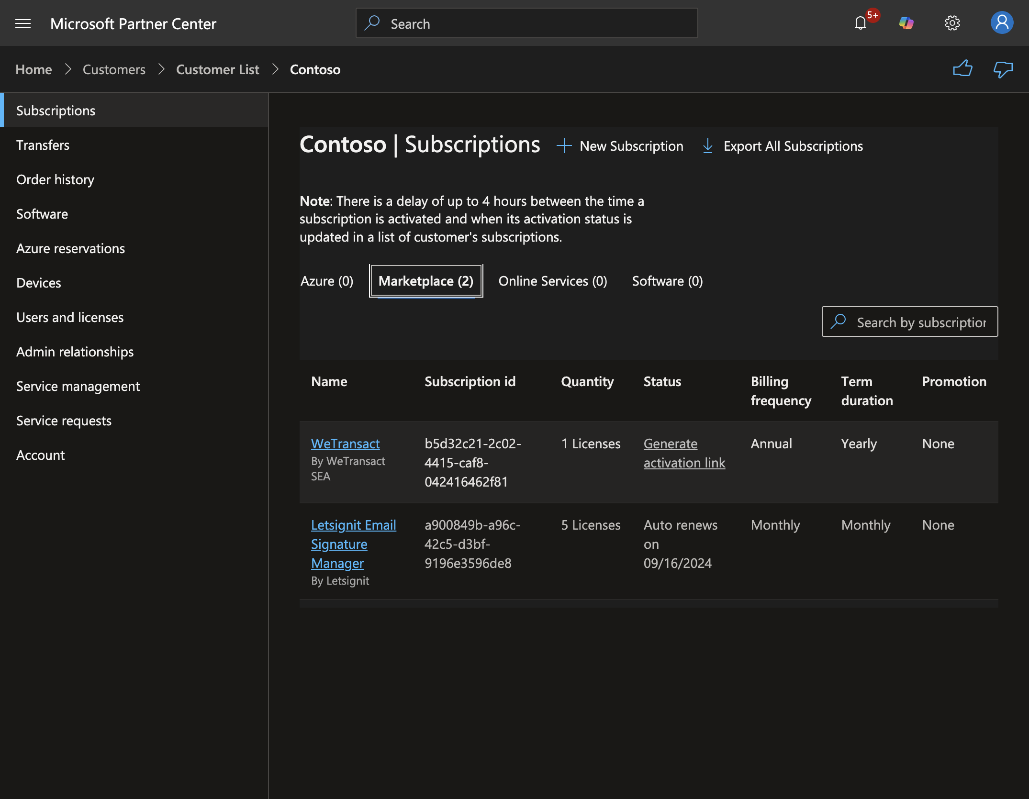Switch to the Azure (0) tab

click(x=327, y=281)
